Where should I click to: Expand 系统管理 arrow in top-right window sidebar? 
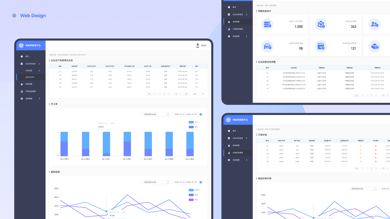point(246,36)
